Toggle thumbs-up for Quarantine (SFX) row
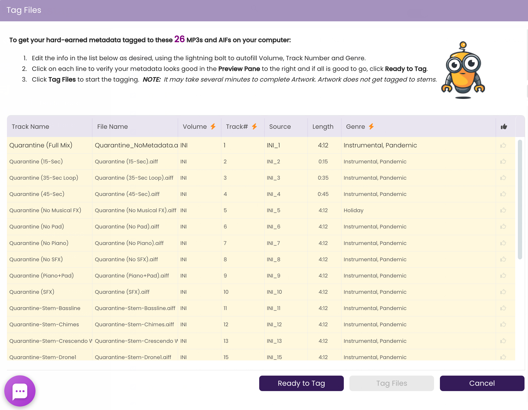 tap(503, 292)
